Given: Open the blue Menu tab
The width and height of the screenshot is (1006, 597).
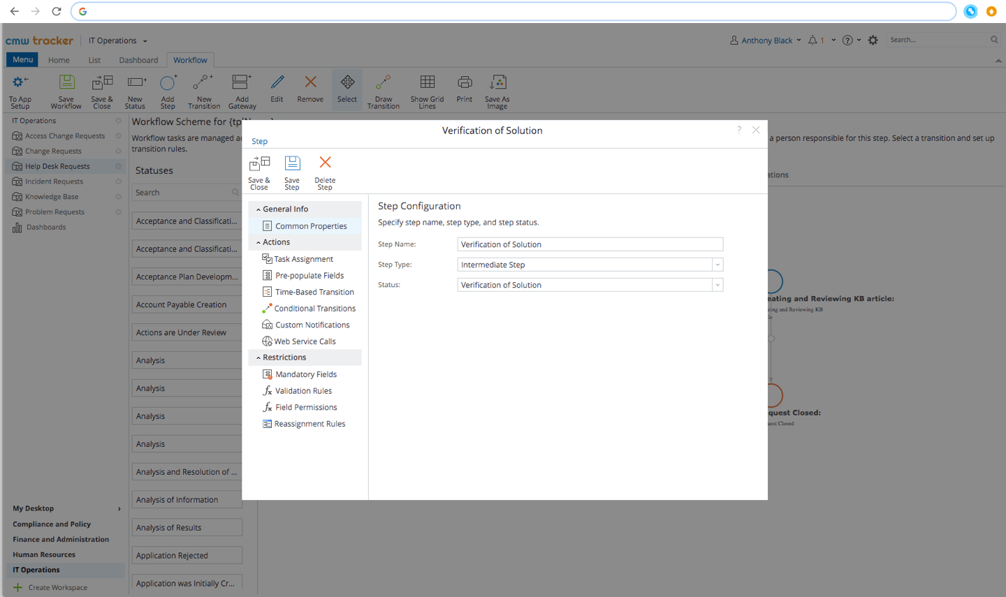Looking at the screenshot, I should (x=22, y=60).
